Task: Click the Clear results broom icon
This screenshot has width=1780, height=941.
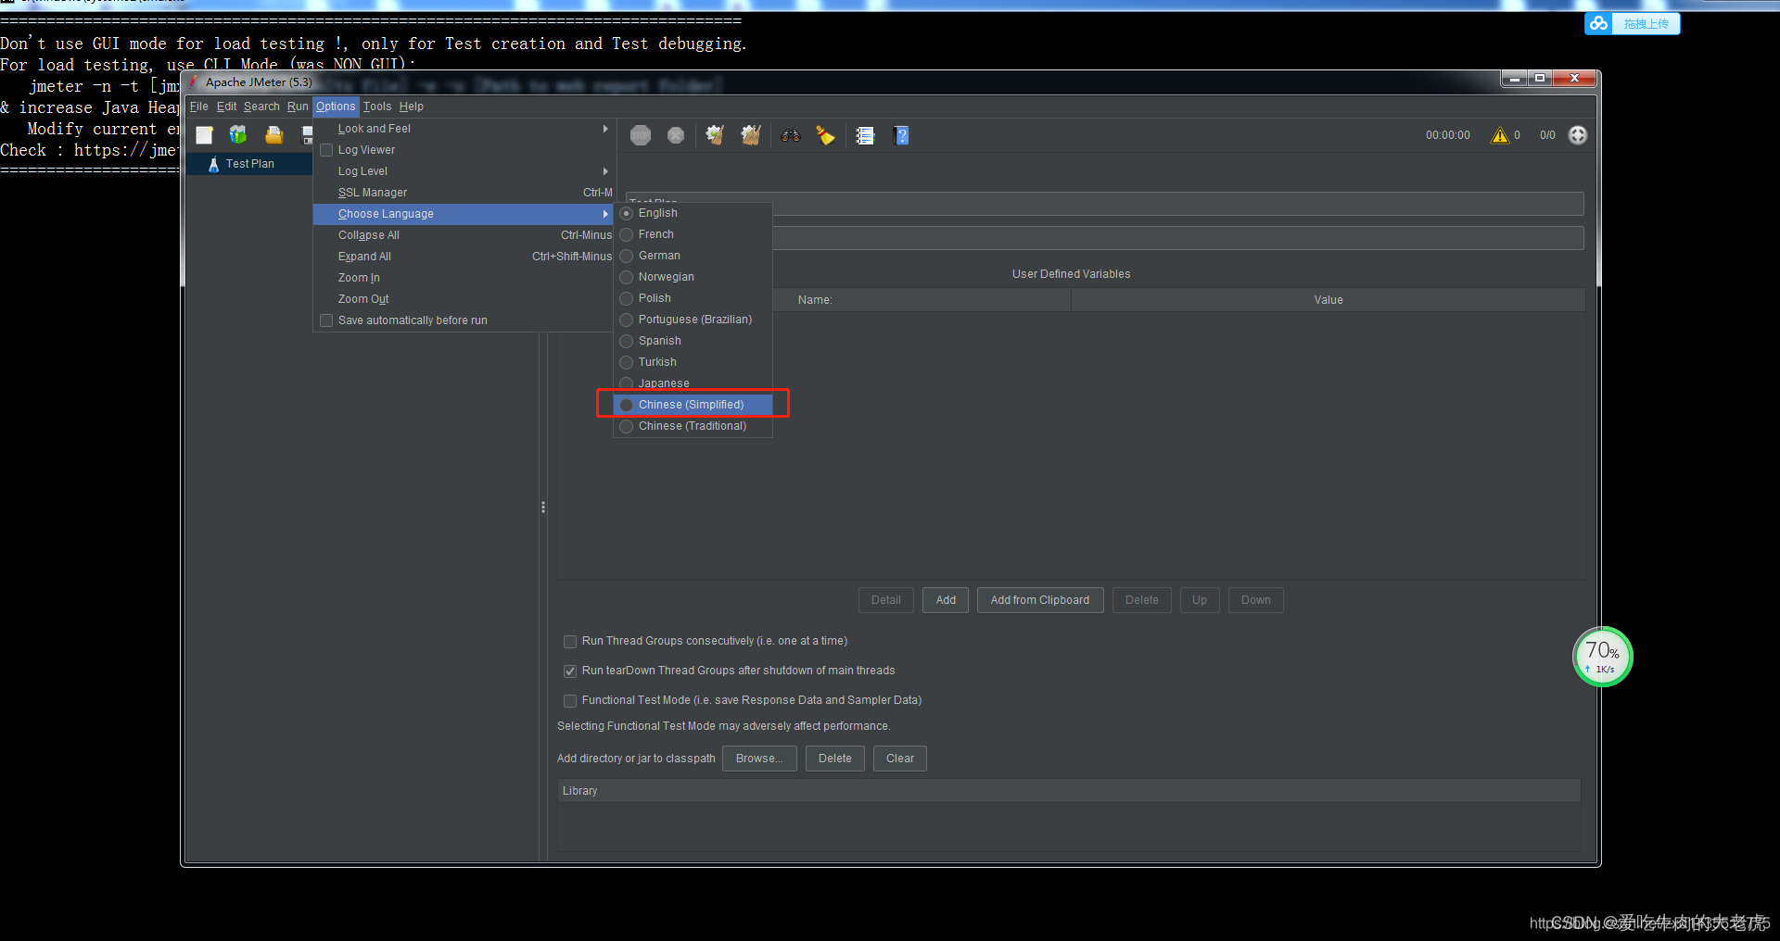Action: (x=715, y=135)
